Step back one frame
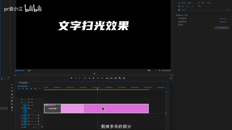This screenshot has height=130, width=232. click(89, 78)
